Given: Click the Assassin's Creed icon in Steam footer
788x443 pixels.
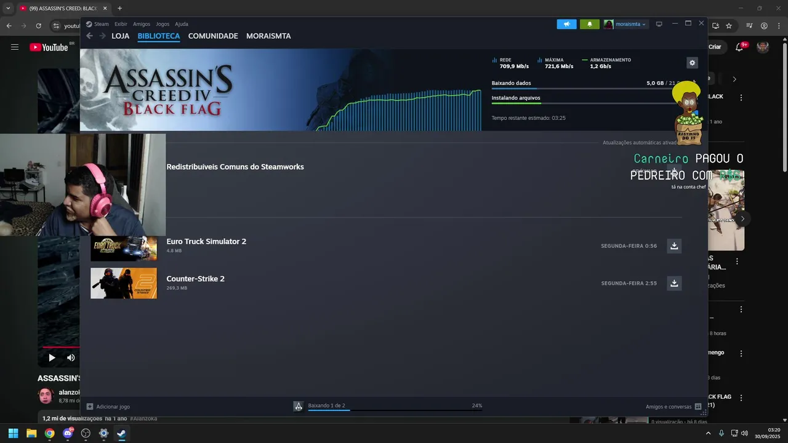Looking at the screenshot, I should tap(298, 406).
